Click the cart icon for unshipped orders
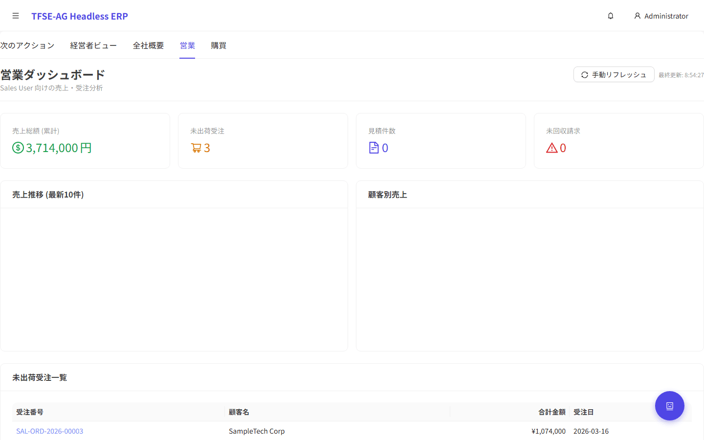This screenshot has height=440, width=704. click(196, 148)
